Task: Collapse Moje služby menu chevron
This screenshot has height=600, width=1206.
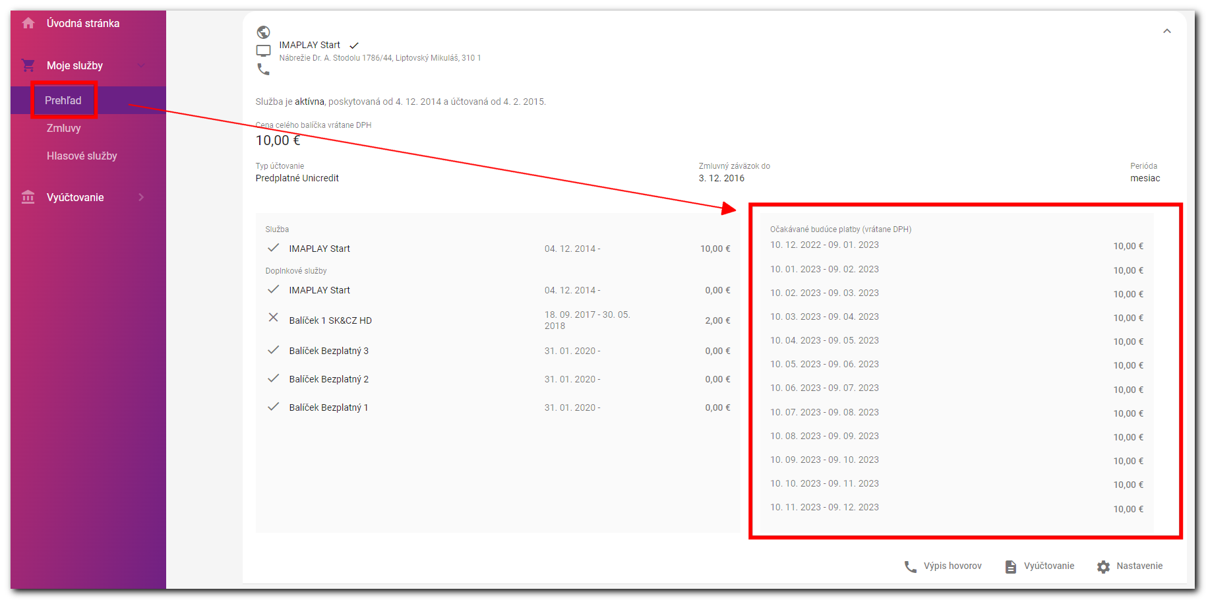Action: 141,65
